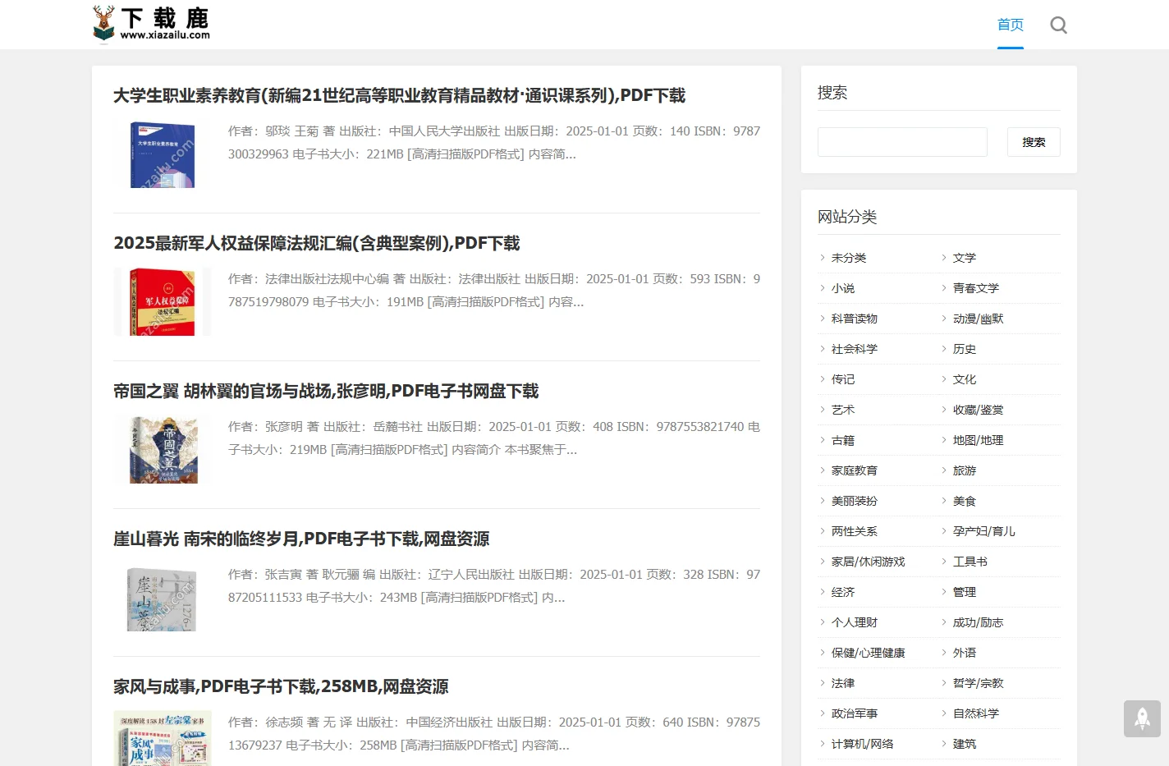Screen dimensions: 1169x766
Task: Click summary text starting 作者：徐志频
Action: (494, 734)
